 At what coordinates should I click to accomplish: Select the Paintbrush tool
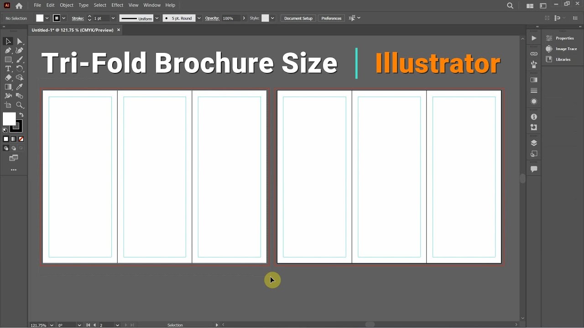(20, 60)
